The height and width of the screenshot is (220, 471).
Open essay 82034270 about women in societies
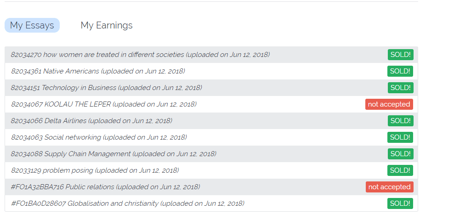click(140, 55)
